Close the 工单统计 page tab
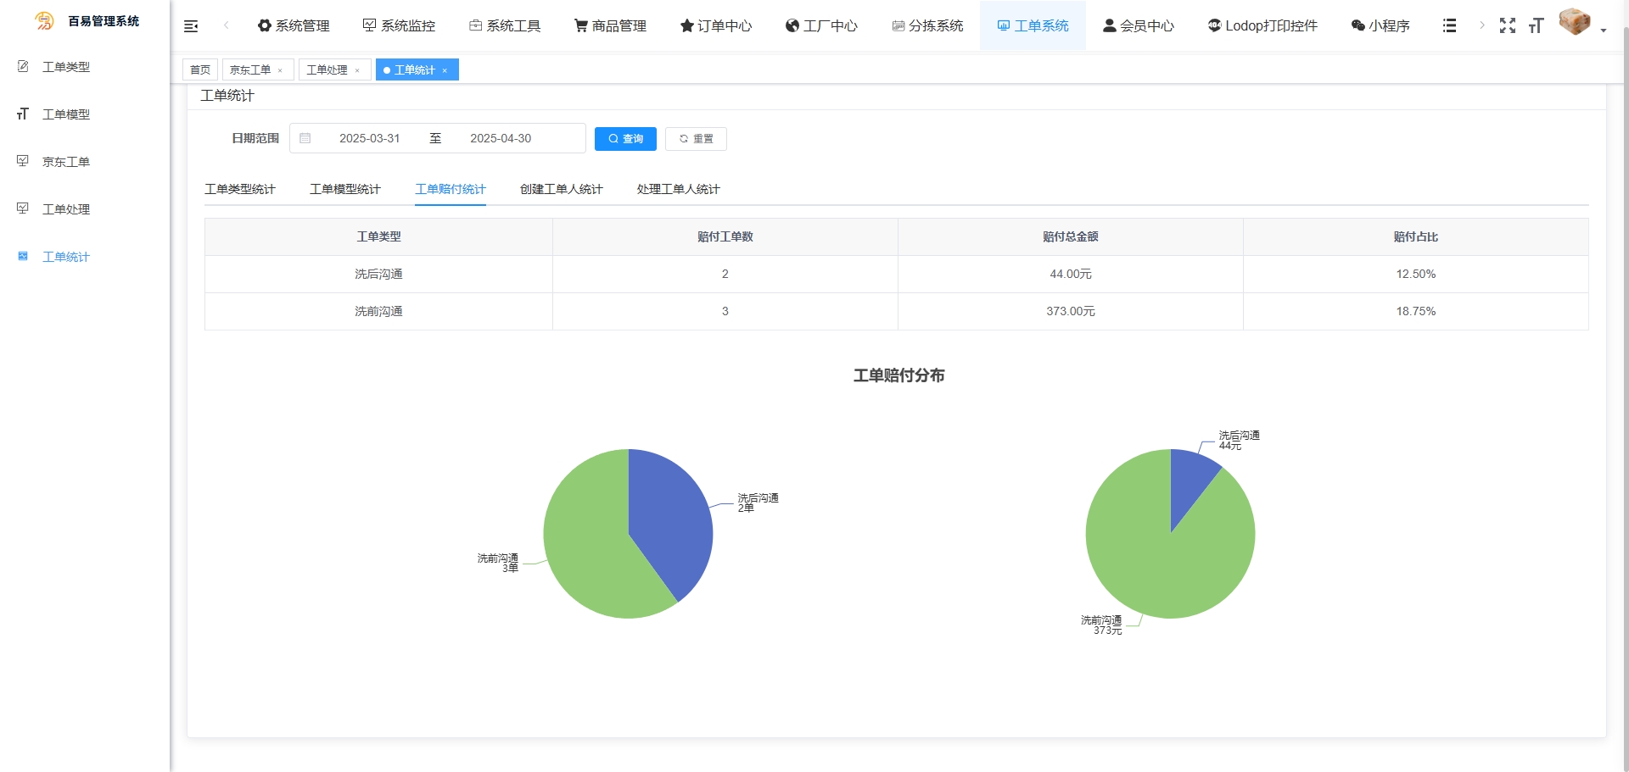Viewport: 1629px width, 772px height. click(445, 70)
